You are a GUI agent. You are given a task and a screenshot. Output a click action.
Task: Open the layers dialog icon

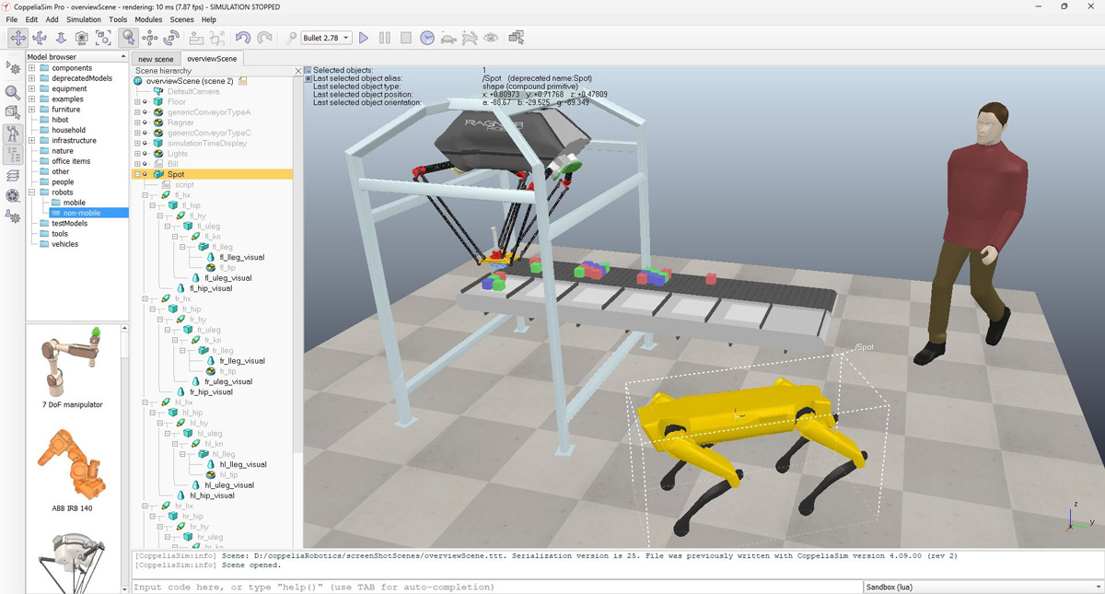(x=13, y=175)
